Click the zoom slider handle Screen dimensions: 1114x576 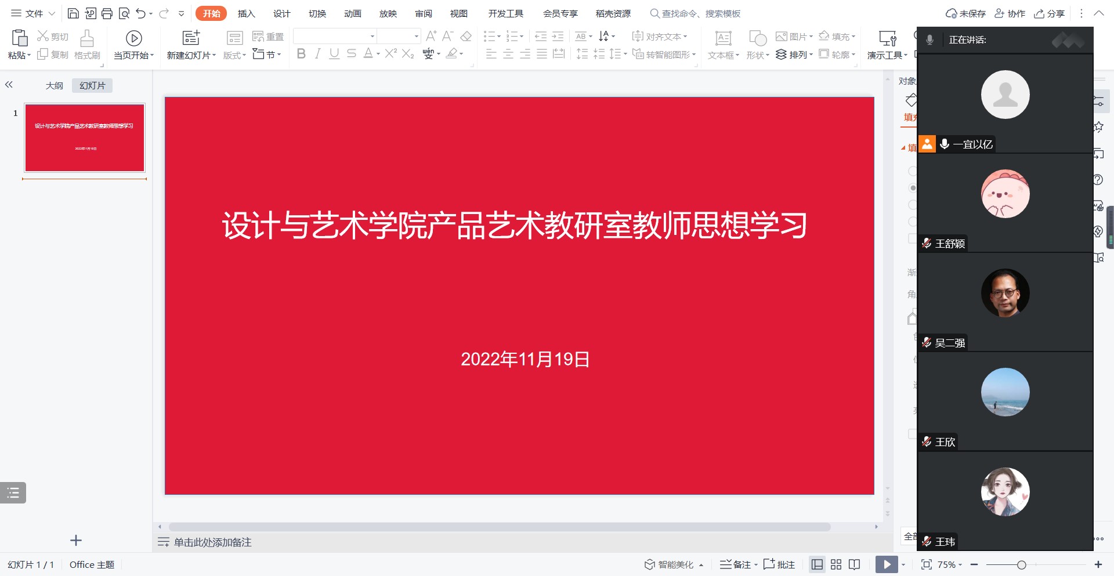click(1021, 564)
